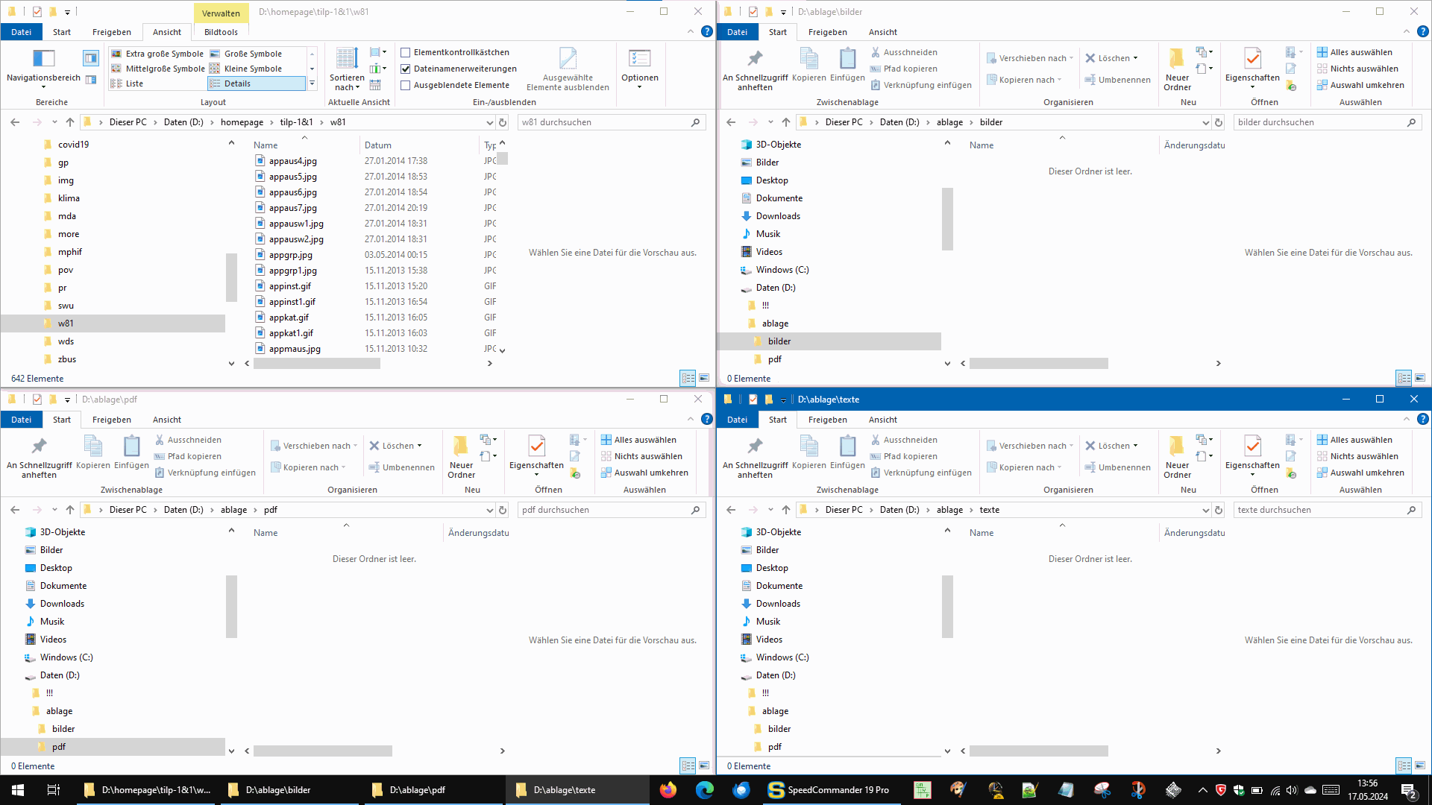Viewport: 1432px width, 805px height.
Task: Open the Verschieben nach dropdown in the texte window
Action: click(x=1032, y=446)
